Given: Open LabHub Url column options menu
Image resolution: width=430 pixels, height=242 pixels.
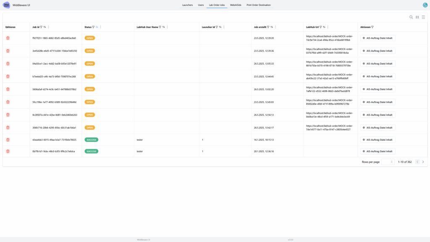Looking at the screenshot, I should (328, 27).
